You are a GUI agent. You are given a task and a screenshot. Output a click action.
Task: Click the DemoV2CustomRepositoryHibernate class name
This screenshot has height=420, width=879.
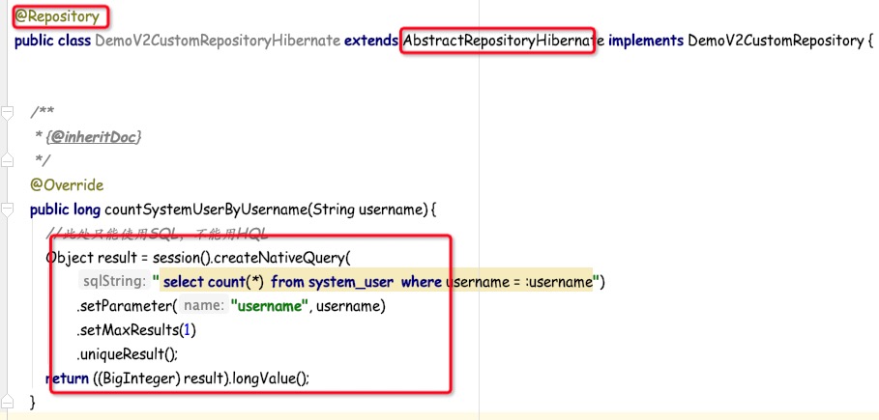218,41
